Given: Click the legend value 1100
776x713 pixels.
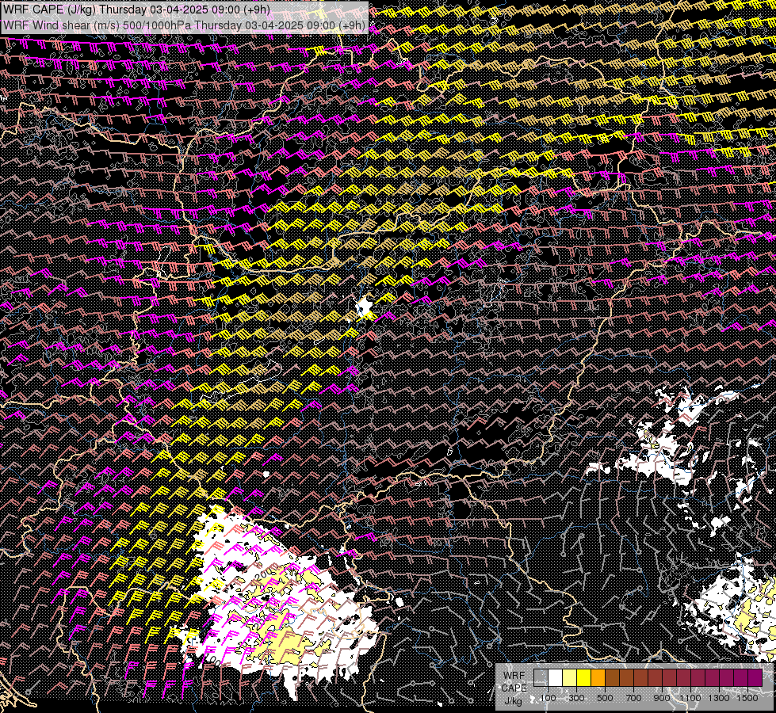Looking at the screenshot, I should tap(690, 698).
